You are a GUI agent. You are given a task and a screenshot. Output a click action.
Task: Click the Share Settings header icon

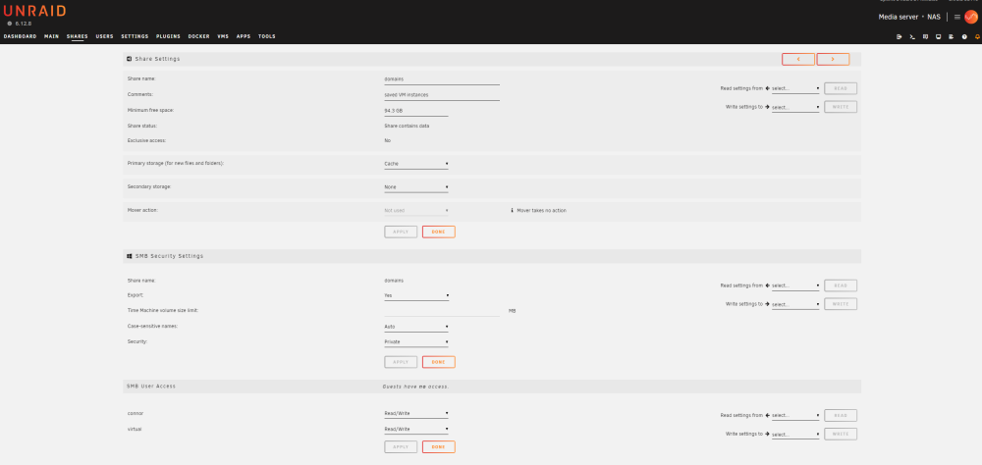129,59
